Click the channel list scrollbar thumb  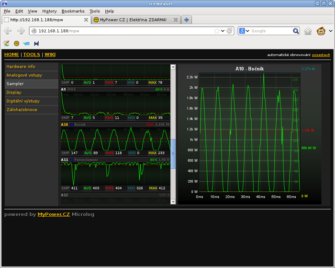(x=173, y=153)
